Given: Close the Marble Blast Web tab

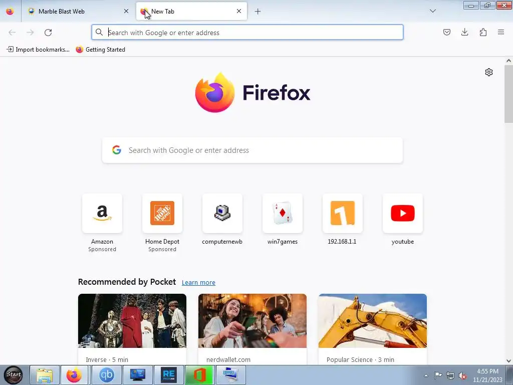Looking at the screenshot, I should tap(126, 11).
